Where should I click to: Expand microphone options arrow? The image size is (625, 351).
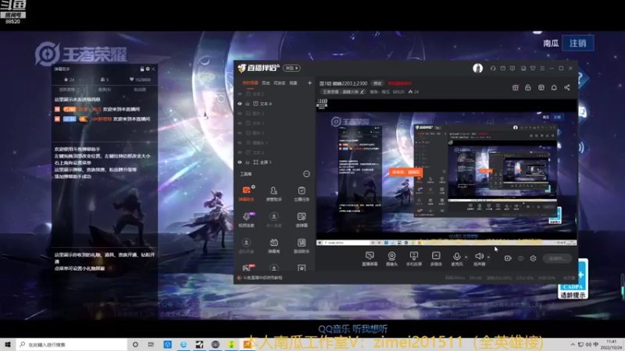click(466, 257)
